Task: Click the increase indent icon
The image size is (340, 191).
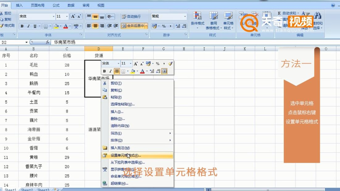Action: [x=116, y=26]
